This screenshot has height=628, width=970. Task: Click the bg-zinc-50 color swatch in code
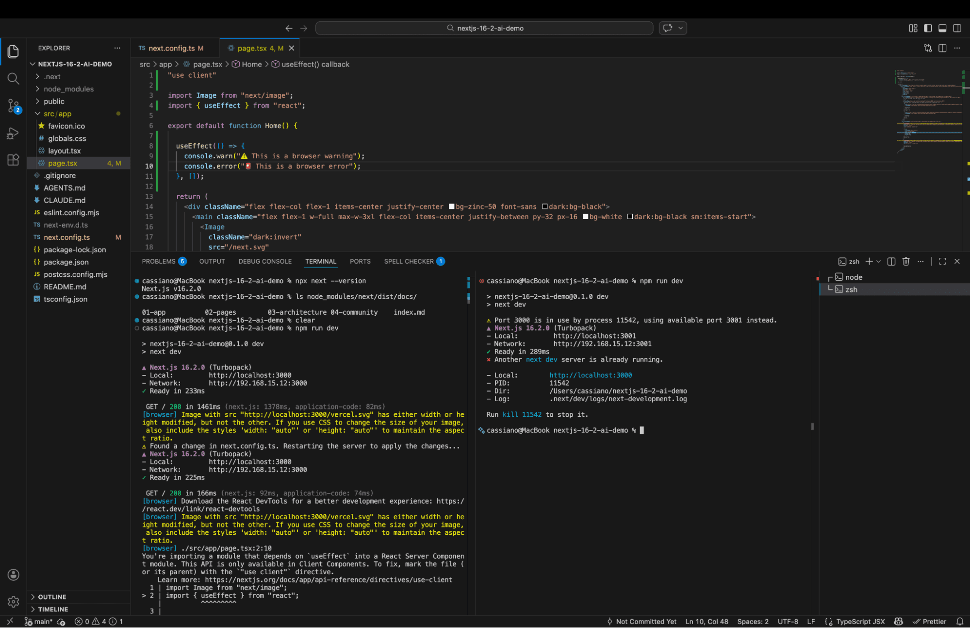coord(451,206)
